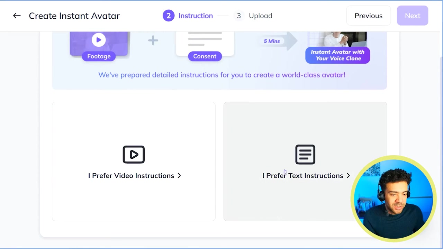The height and width of the screenshot is (249, 443).
Task: Click the play icon on the Footage thumbnail
Action: (x=99, y=40)
